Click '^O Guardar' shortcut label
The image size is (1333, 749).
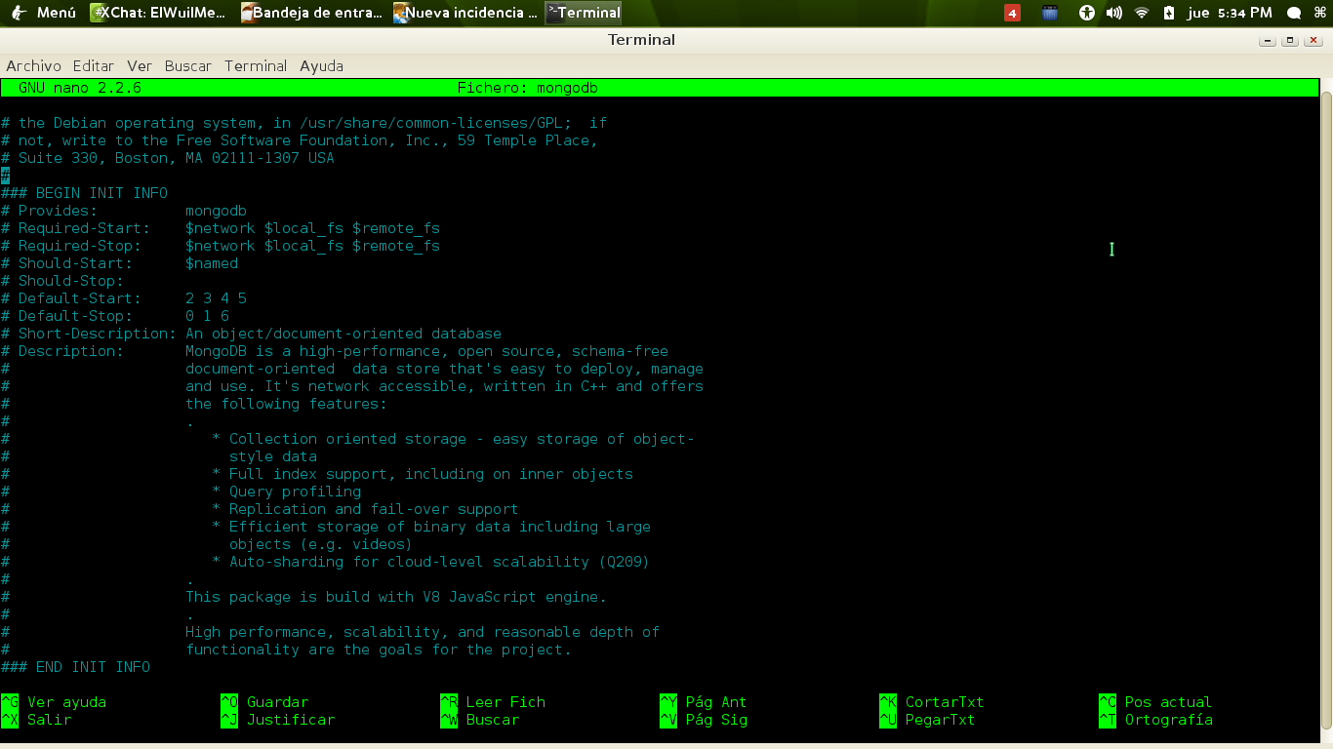pyautogui.click(x=264, y=702)
